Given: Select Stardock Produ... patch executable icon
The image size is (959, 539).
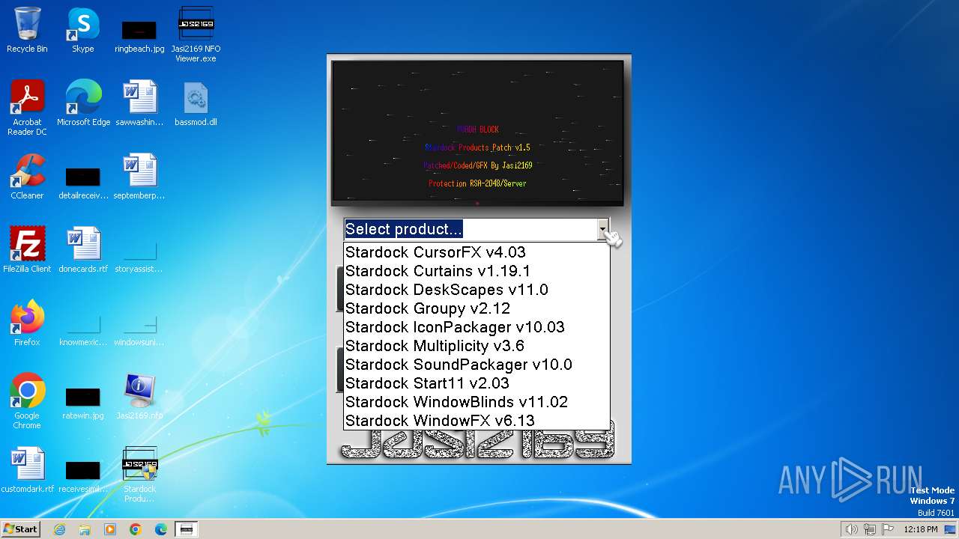Looking at the screenshot, I should tap(139, 475).
